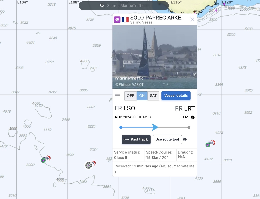Click the Sailing Vessel subtitle
This screenshot has width=260, height=199.
point(142,22)
